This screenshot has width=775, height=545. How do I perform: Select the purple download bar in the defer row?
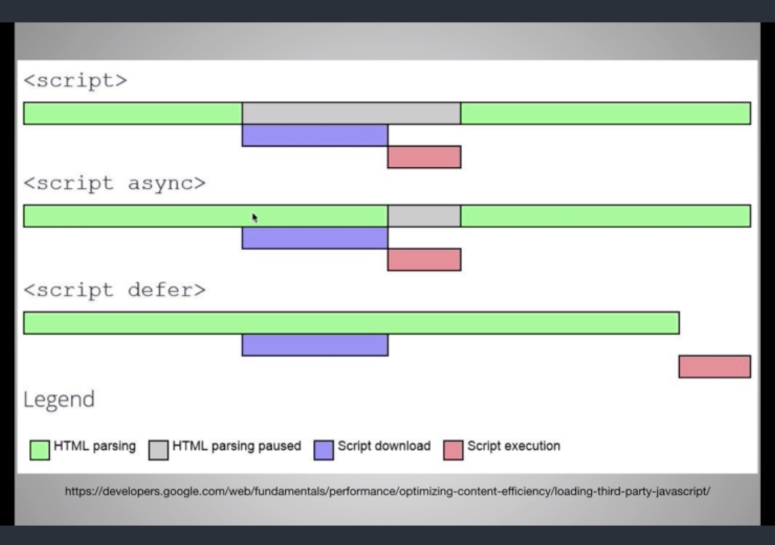pyautogui.click(x=314, y=345)
